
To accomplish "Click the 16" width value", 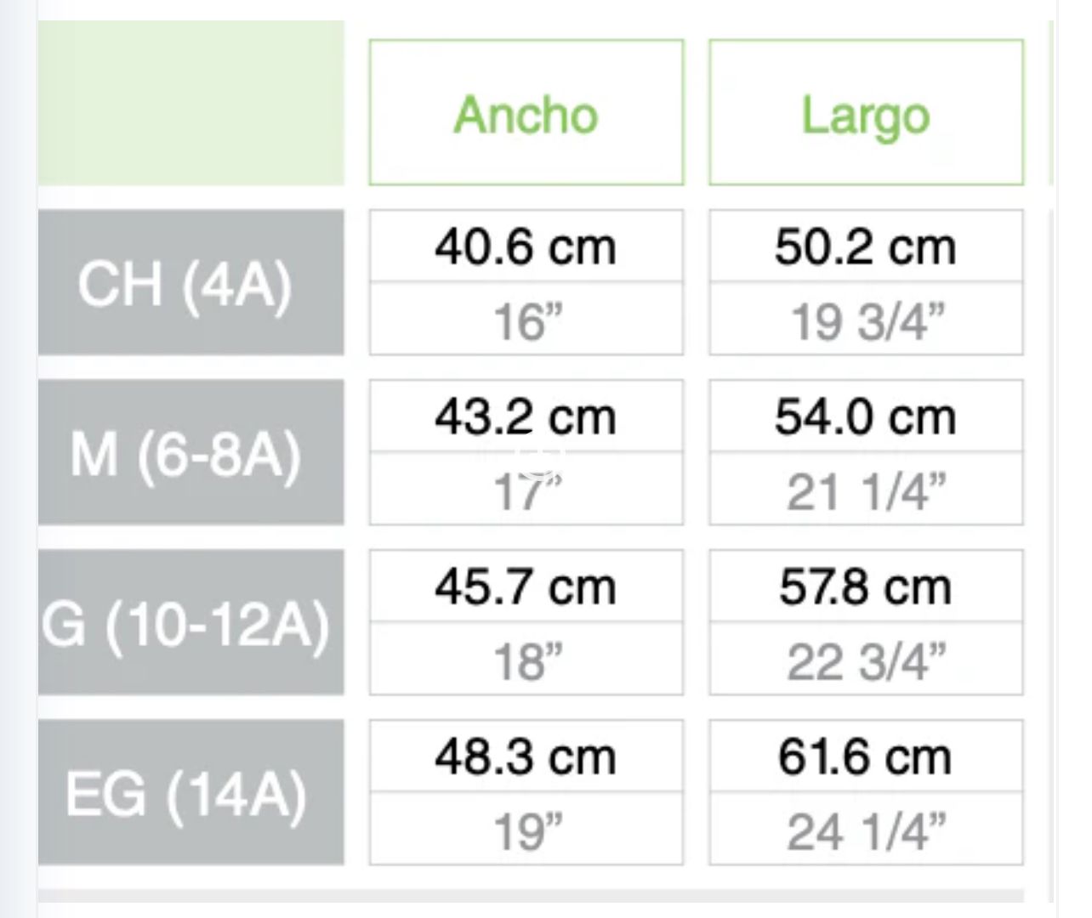I will 526,320.
